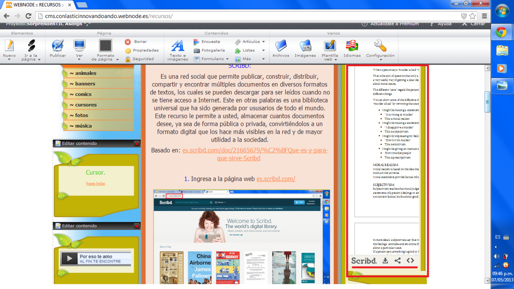Play the Por eso te amo track

[69, 258]
